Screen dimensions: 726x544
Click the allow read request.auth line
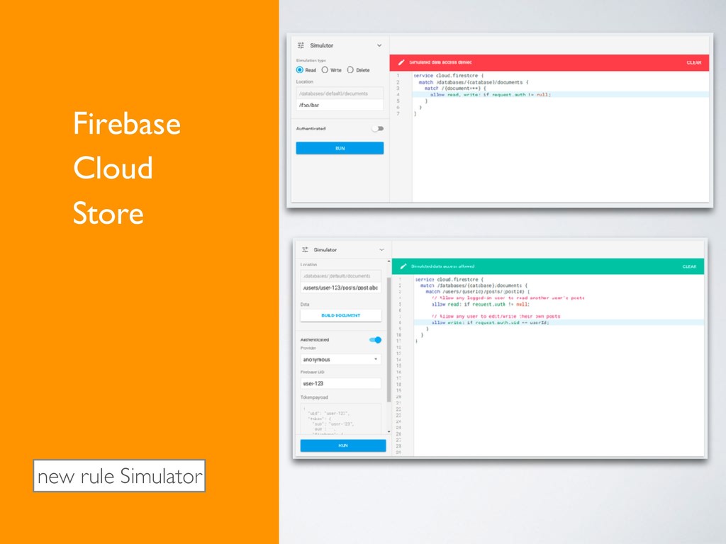click(x=480, y=305)
